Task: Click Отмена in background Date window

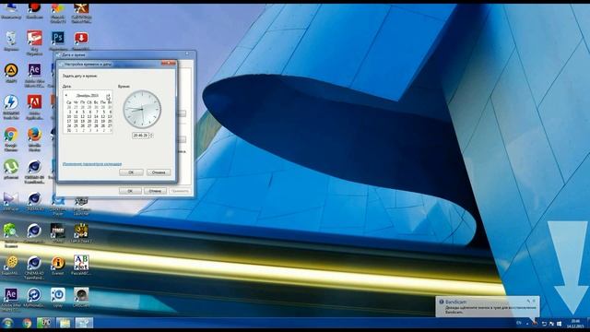Action: (x=155, y=191)
